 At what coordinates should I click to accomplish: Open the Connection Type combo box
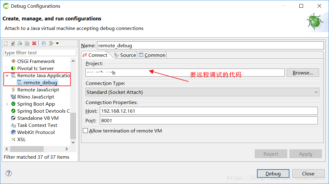(x=202, y=92)
